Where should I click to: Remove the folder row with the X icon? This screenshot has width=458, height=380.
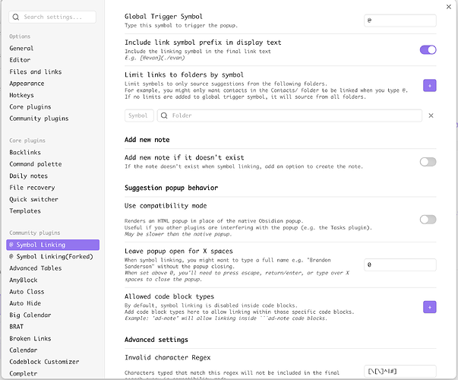coord(431,116)
